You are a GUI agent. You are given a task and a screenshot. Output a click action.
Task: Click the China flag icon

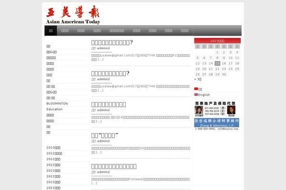[196, 89]
